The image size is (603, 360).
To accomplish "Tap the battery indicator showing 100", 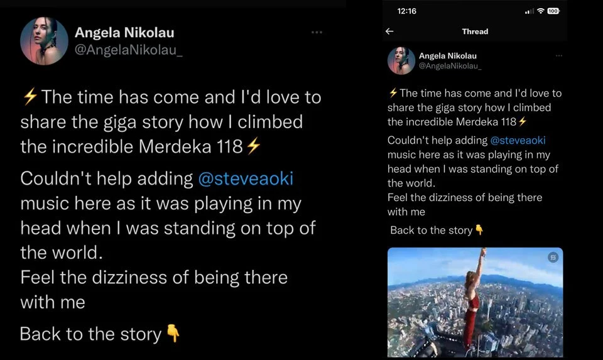I will click(x=553, y=11).
